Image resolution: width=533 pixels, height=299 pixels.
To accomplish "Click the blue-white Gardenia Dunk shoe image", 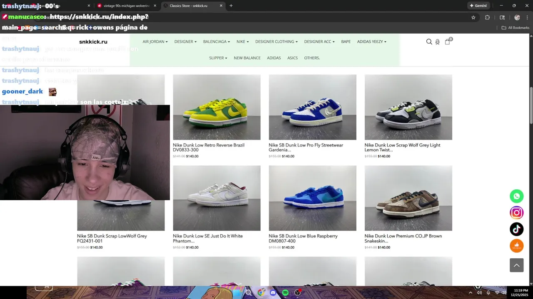I will 312,107.
